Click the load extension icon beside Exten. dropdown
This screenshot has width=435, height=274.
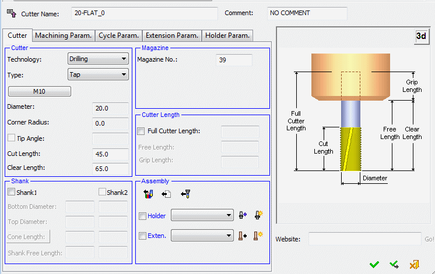(243, 236)
